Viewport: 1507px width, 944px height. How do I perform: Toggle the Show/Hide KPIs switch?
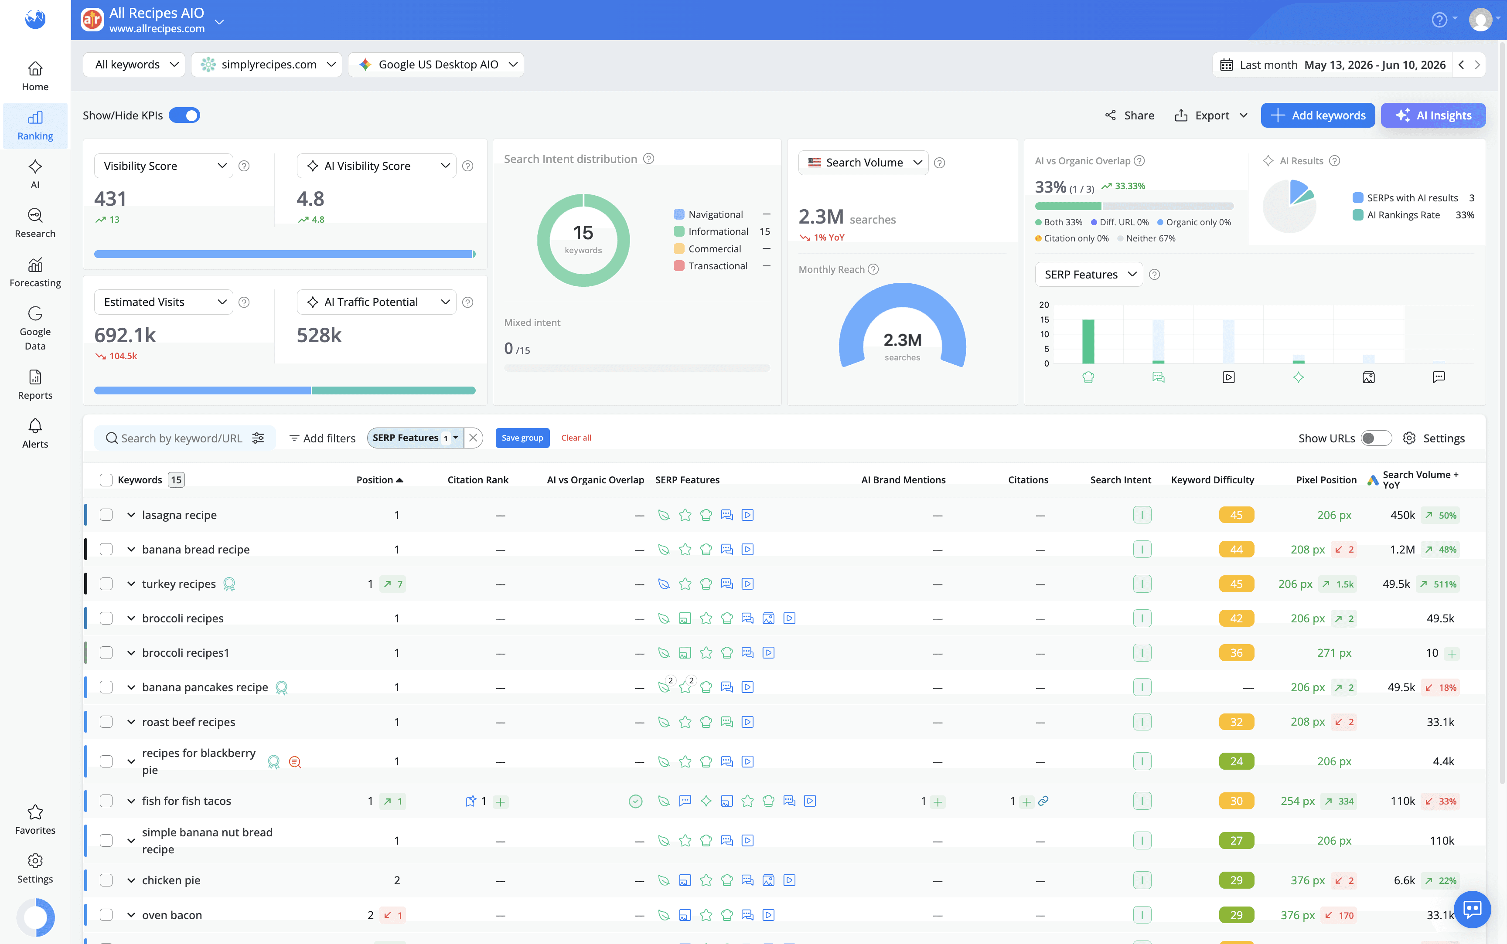pos(184,115)
